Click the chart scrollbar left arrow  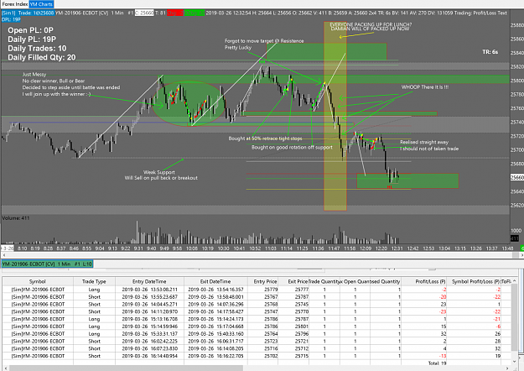pos(3,255)
